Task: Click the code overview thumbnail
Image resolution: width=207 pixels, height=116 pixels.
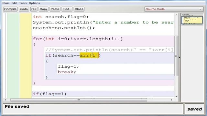Action: pyautogui.click(x=192, y=20)
